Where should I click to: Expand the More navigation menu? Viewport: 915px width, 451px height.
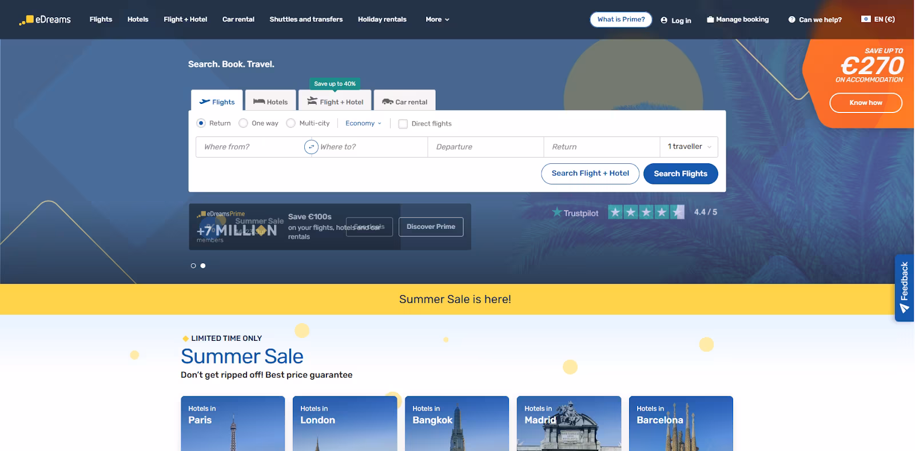(437, 19)
